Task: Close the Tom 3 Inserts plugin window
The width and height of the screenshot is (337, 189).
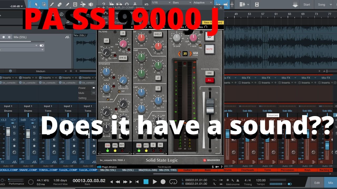Action: (x=221, y=8)
